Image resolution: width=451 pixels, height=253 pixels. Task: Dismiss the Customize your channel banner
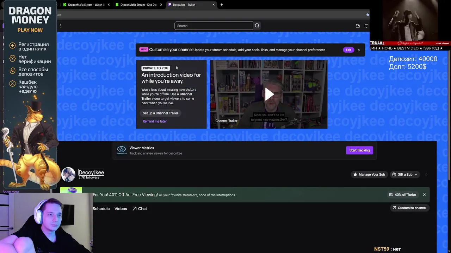359,50
